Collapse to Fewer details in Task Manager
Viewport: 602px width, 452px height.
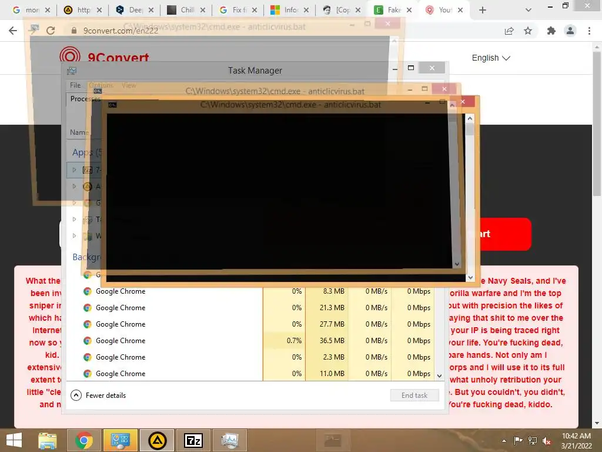[x=98, y=395]
